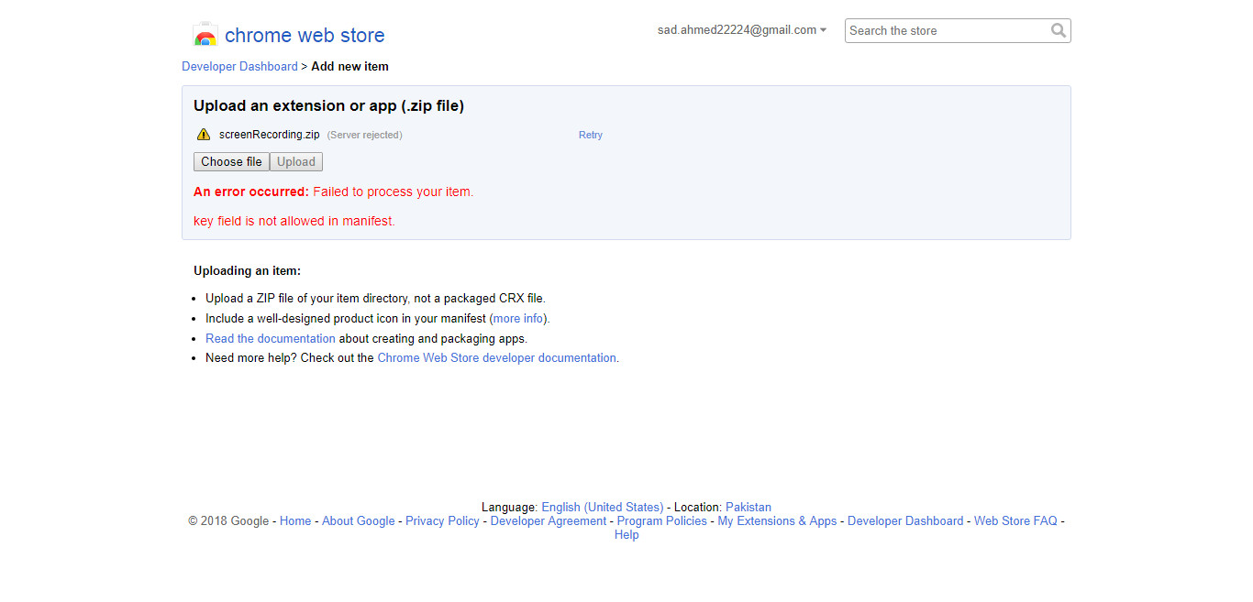This screenshot has height=602, width=1253.
Task: Click the warning icon beside screenRecording.zip
Action: coord(204,135)
